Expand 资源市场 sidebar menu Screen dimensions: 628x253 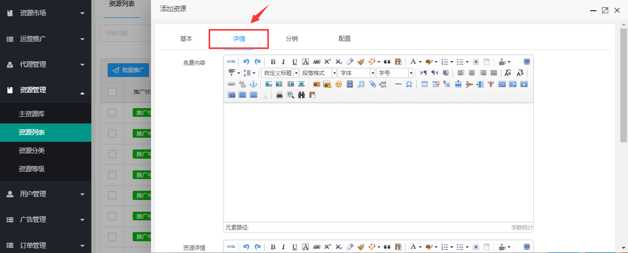pos(45,13)
